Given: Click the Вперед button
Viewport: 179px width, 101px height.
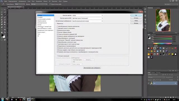Looking at the screenshot, I should (136, 23).
